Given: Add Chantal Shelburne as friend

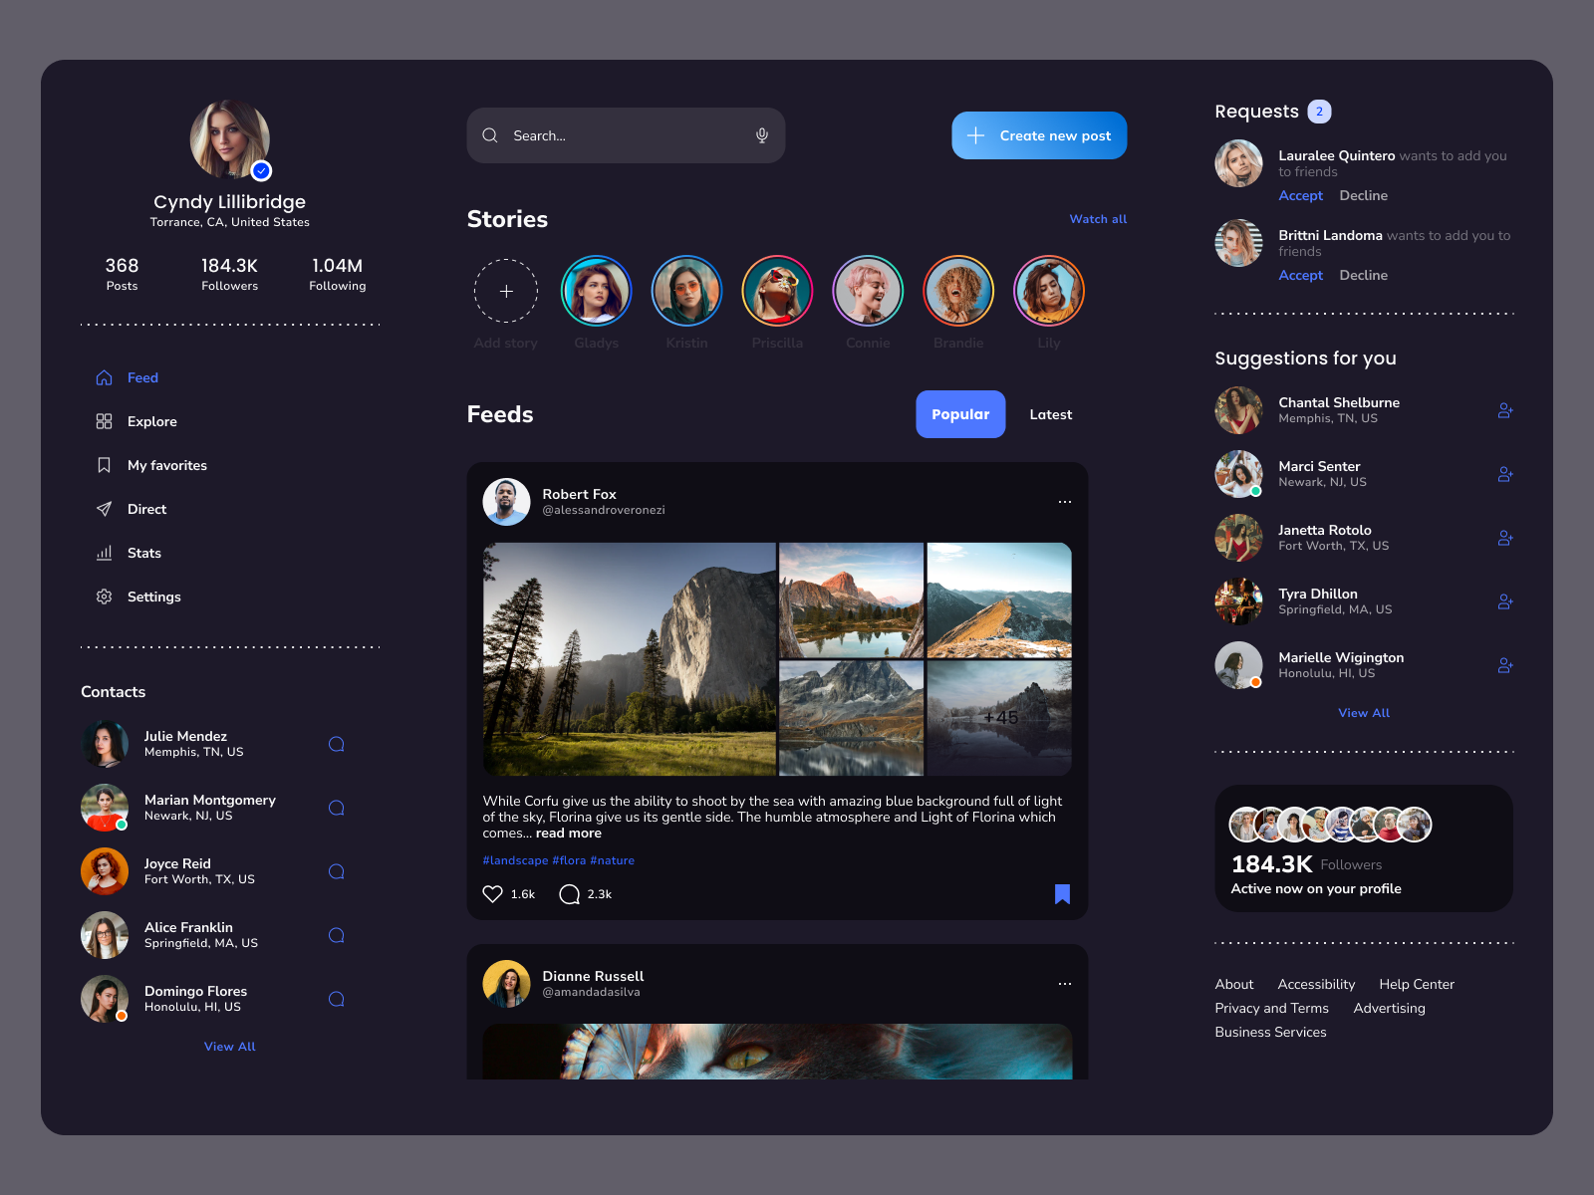Looking at the screenshot, I should coord(1504,410).
